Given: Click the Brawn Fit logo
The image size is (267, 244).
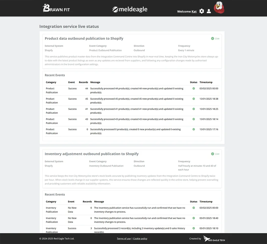Looking at the screenshot, I should point(56,8).
